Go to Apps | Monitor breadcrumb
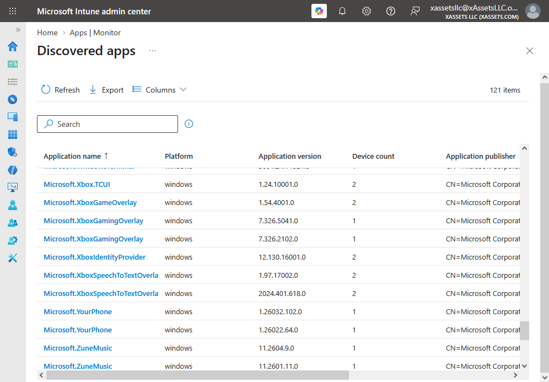 click(x=95, y=33)
